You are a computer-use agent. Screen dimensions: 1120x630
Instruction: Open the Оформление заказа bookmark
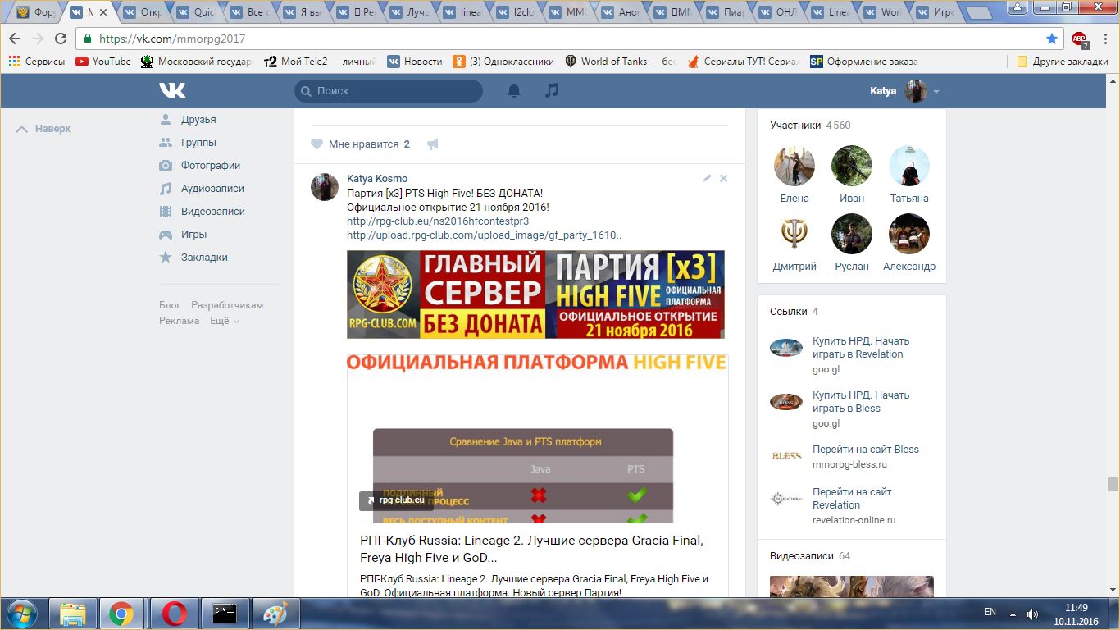coord(864,62)
